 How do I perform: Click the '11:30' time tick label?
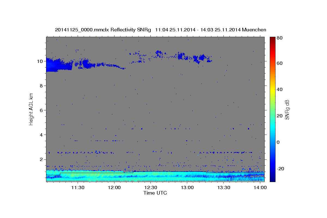(77, 187)
